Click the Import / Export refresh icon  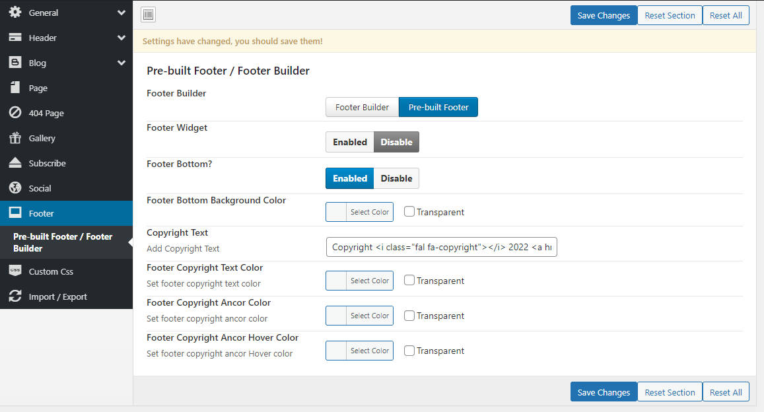pyautogui.click(x=15, y=296)
